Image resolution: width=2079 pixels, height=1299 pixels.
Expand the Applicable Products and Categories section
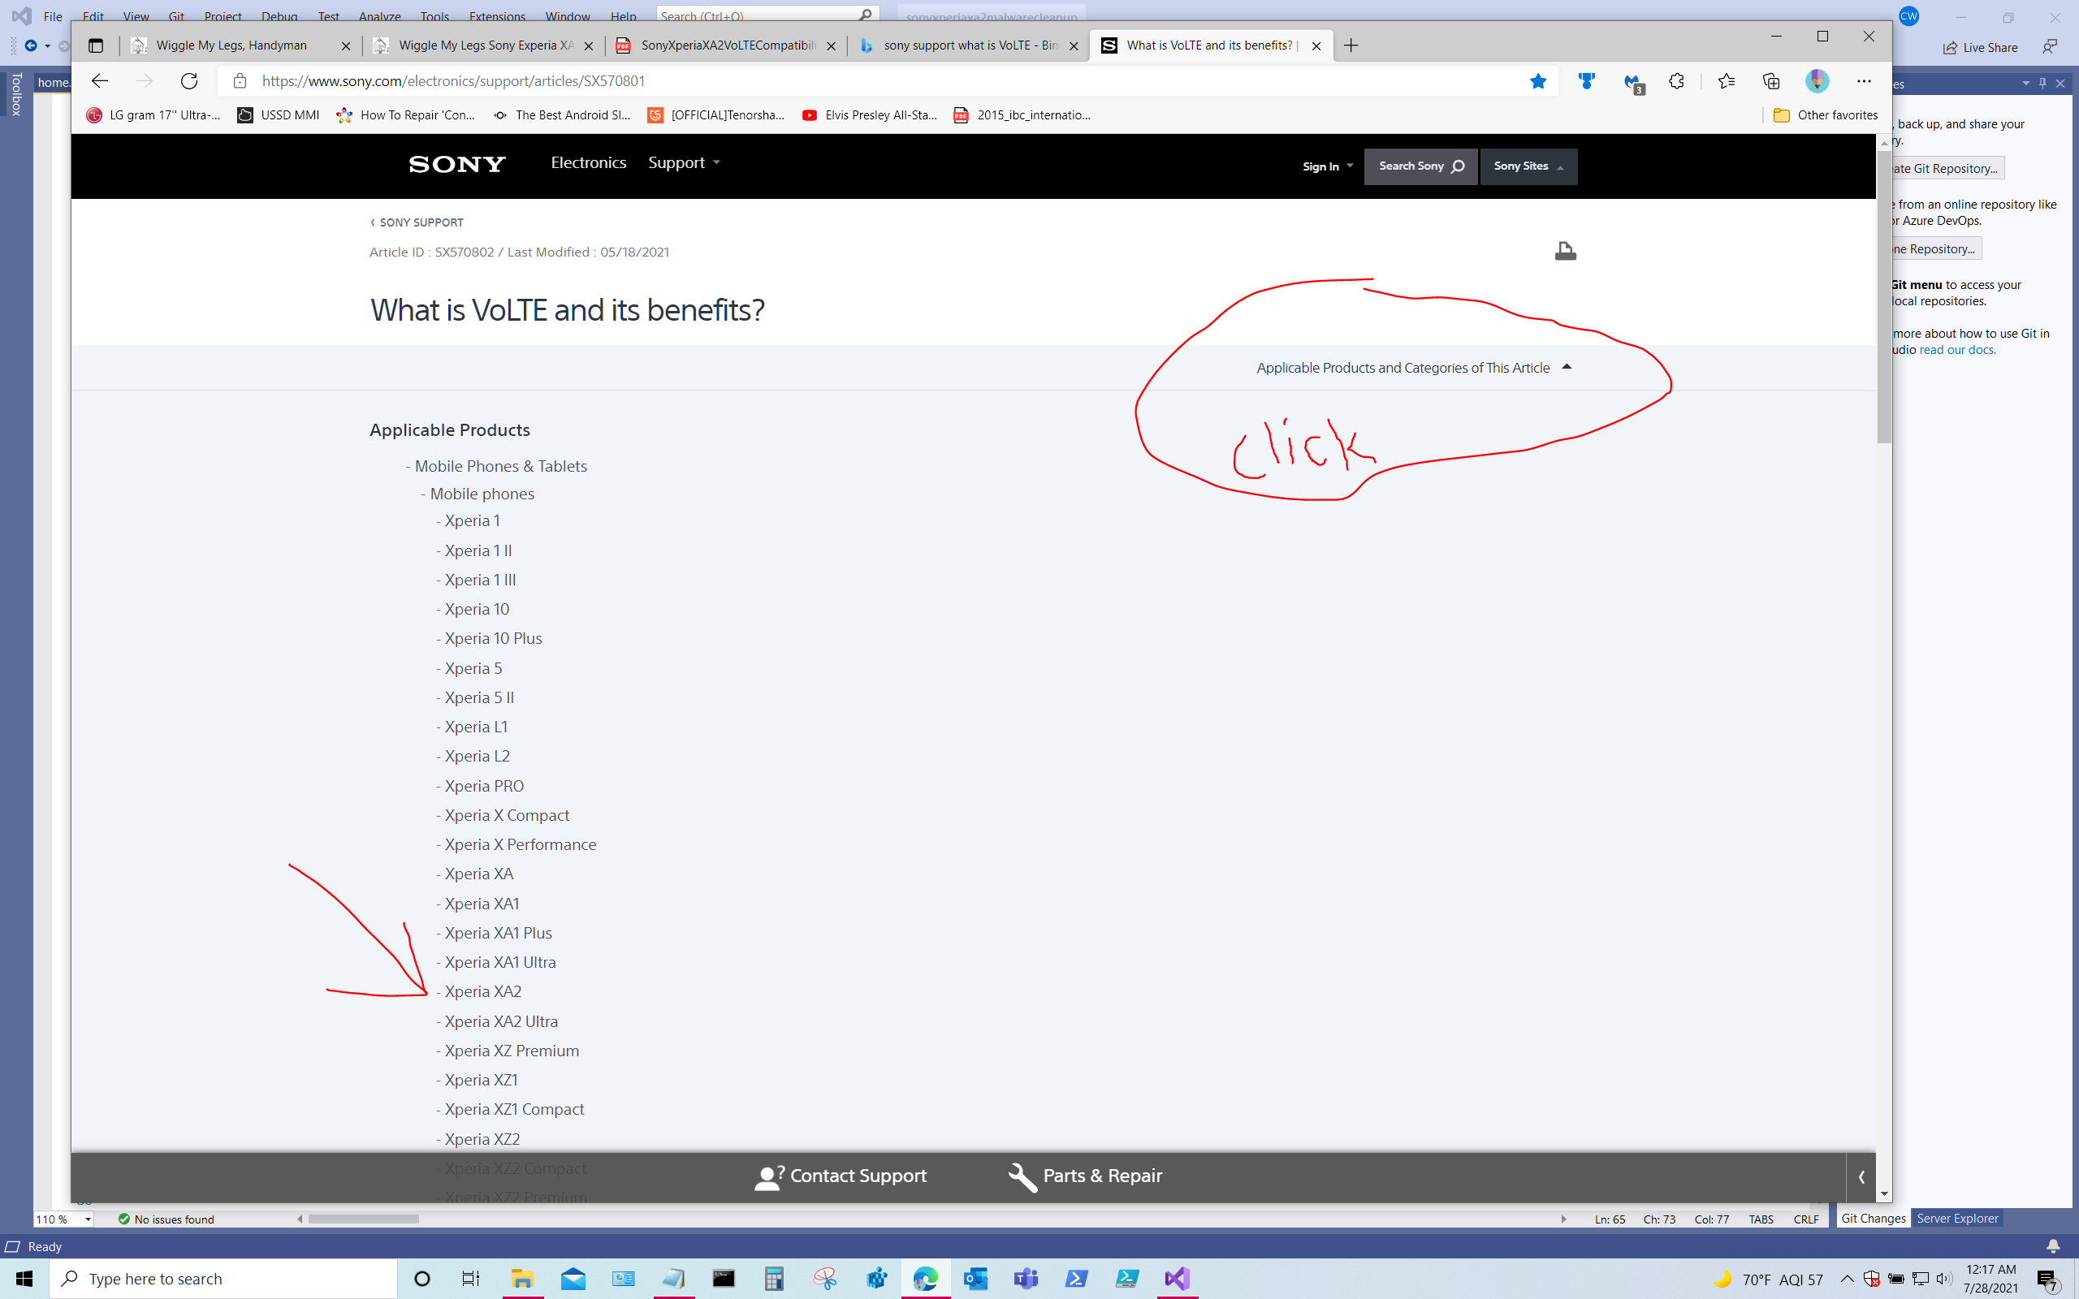pos(1413,367)
